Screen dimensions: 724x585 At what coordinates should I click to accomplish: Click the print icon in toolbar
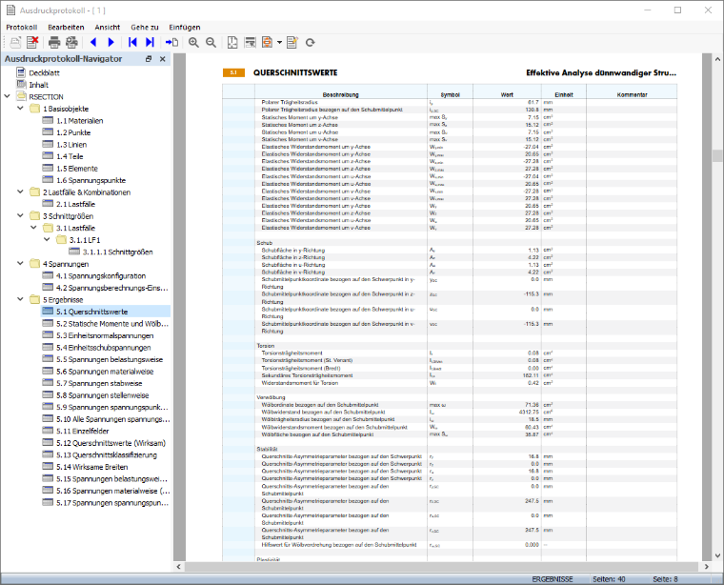[x=54, y=42]
